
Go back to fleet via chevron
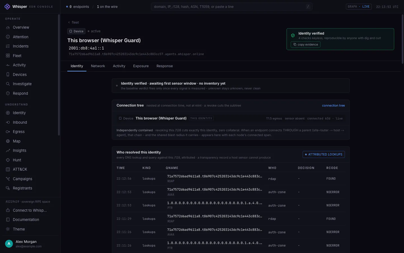(69, 22)
